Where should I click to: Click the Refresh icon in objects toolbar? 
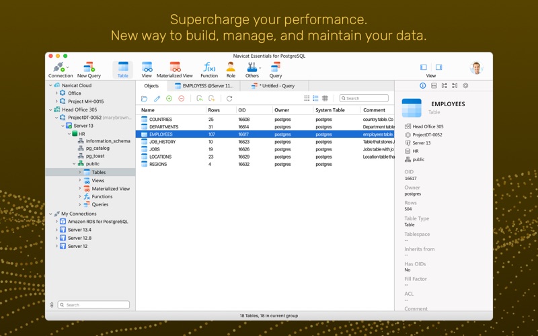click(x=229, y=99)
